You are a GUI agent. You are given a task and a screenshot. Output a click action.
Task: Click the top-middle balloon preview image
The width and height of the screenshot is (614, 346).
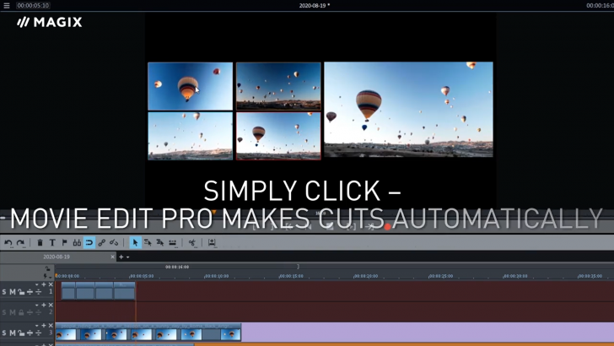click(278, 86)
